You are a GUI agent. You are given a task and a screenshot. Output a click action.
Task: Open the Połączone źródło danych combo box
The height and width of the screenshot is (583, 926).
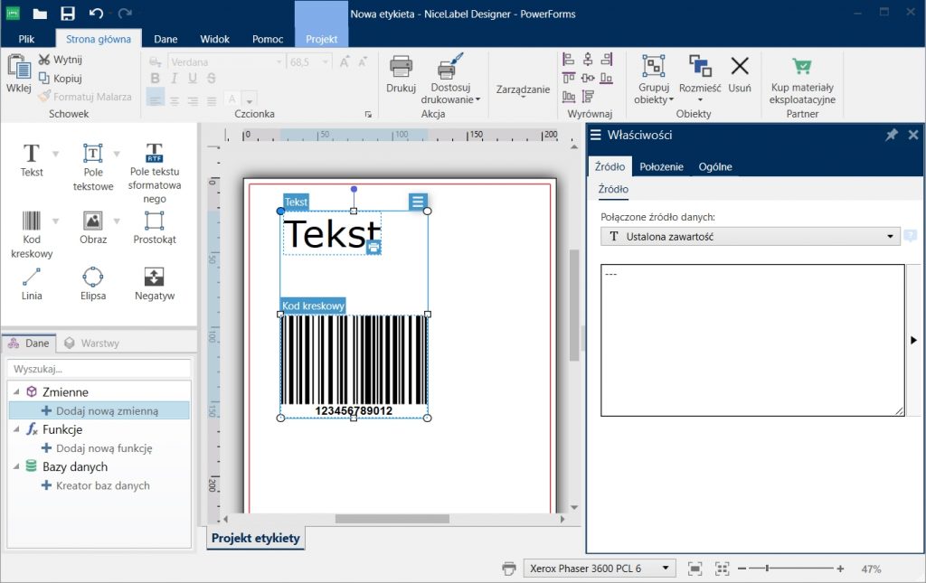click(x=750, y=237)
